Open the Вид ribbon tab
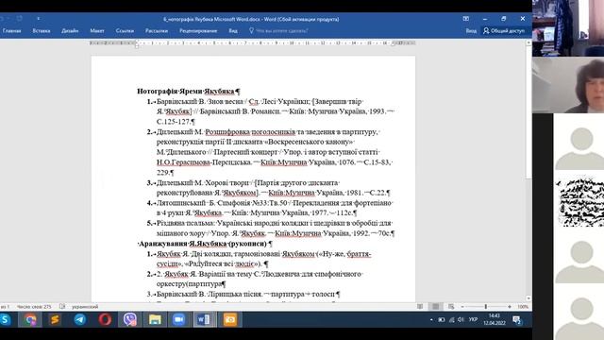The height and width of the screenshot is (340, 604). [x=233, y=31]
